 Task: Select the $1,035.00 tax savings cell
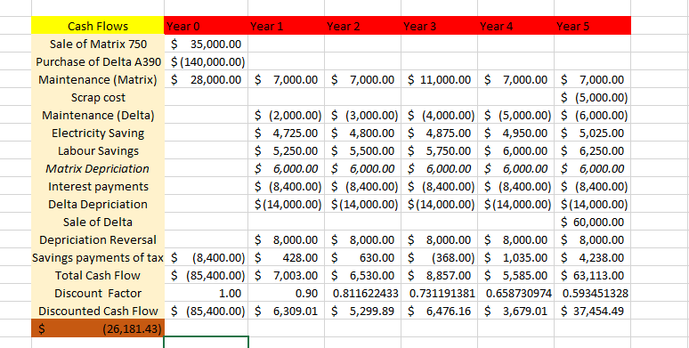[x=516, y=257]
